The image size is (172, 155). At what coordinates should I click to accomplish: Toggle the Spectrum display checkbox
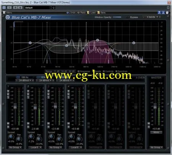pos(116,71)
